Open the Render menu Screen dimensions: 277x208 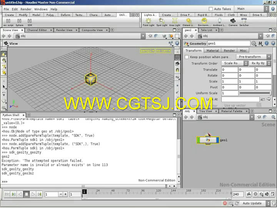(26, 9)
